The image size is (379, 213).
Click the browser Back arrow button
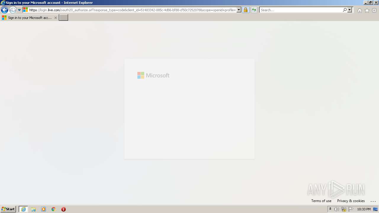pyautogui.click(x=4, y=10)
